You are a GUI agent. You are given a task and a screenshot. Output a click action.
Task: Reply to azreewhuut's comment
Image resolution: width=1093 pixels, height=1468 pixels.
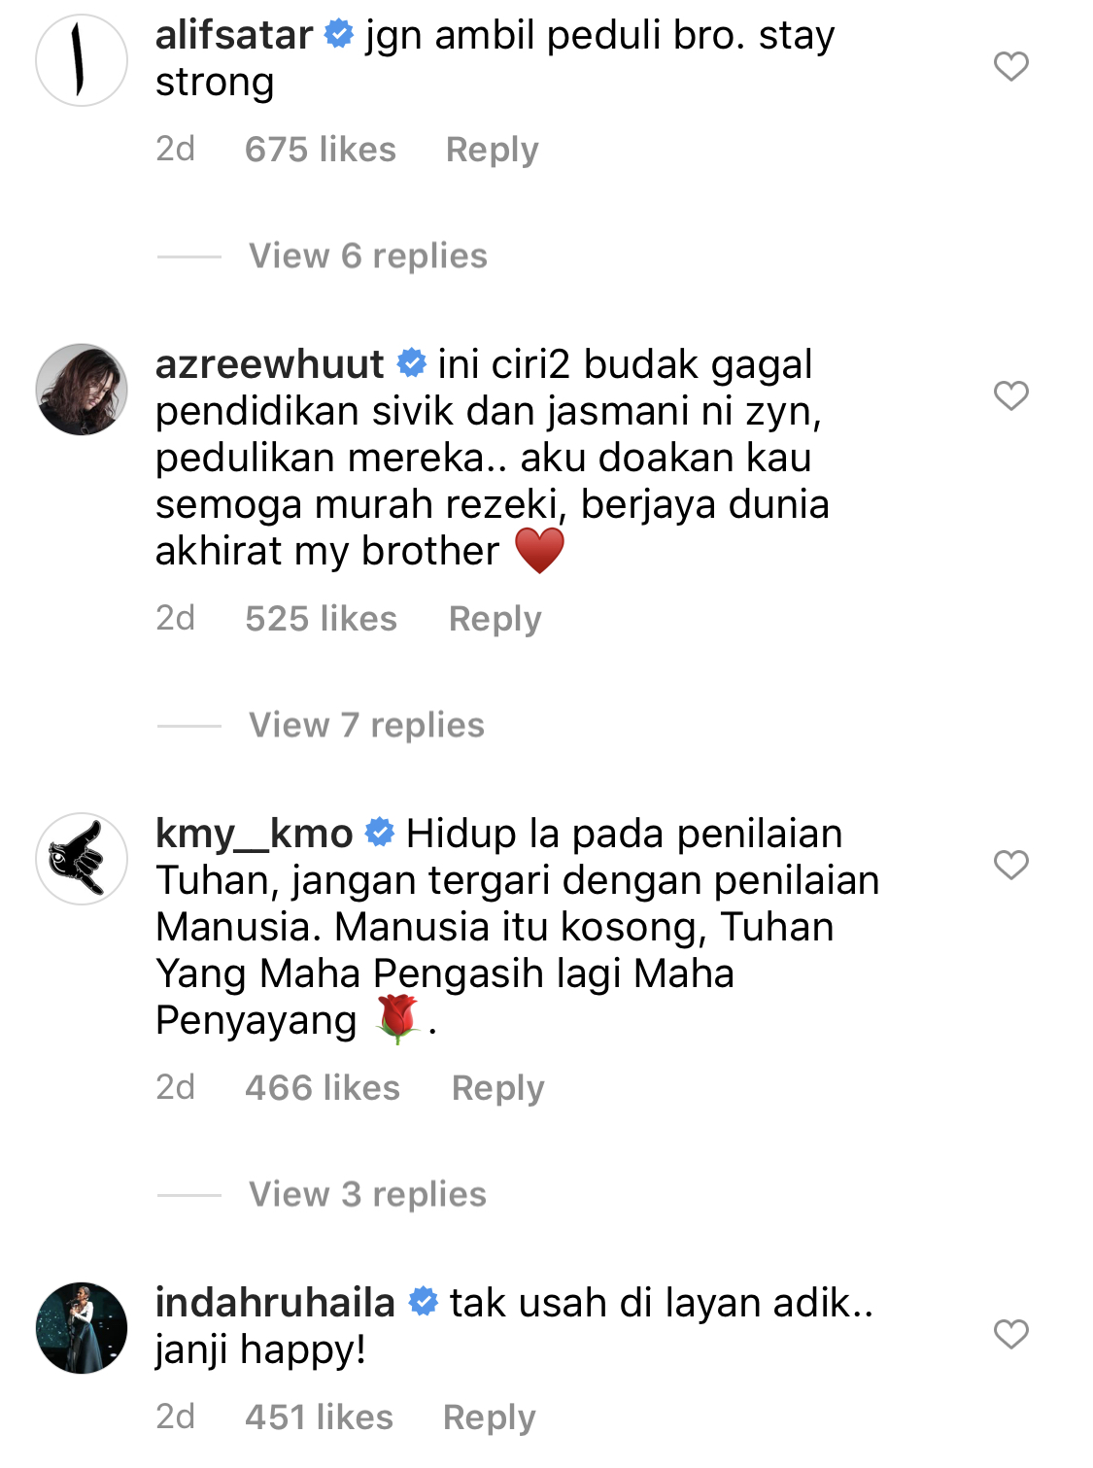click(x=495, y=619)
